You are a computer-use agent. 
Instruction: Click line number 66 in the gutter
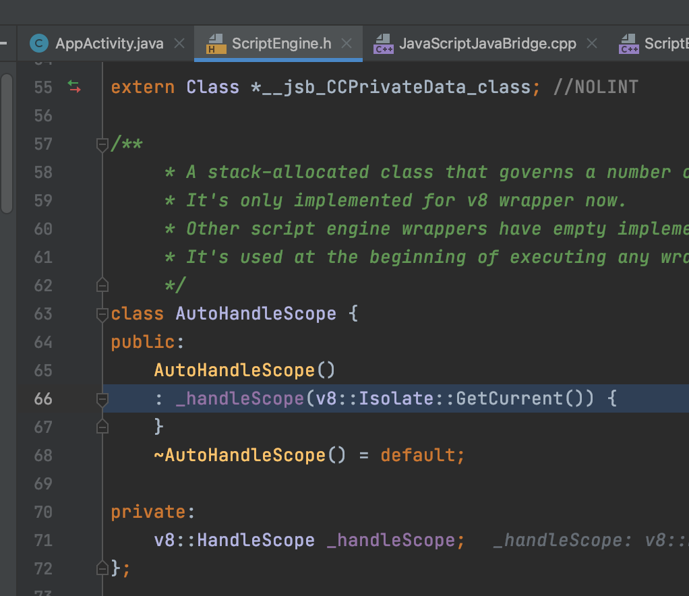(42, 398)
